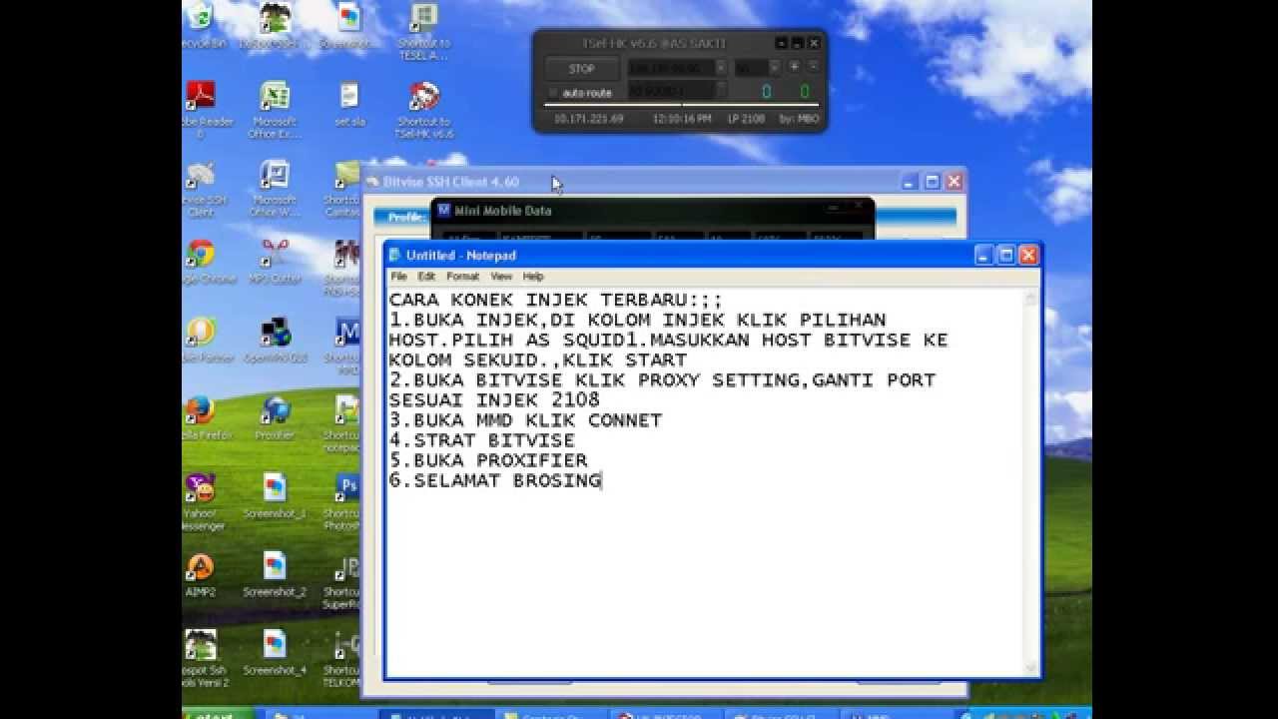Open the AIMP2 desktop icon
The height and width of the screenshot is (719, 1278).
tap(201, 575)
